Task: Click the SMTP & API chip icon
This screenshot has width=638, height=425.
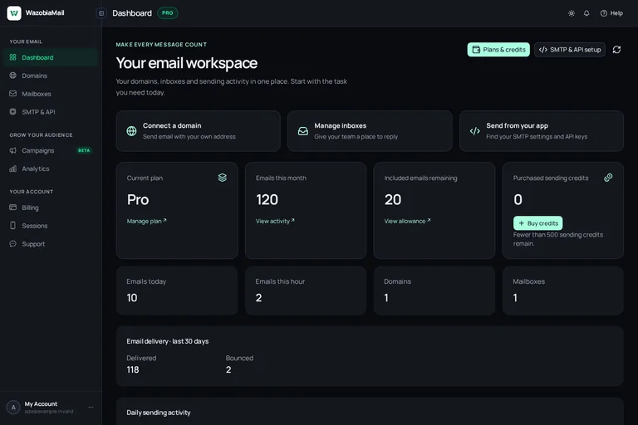Action: tap(13, 111)
